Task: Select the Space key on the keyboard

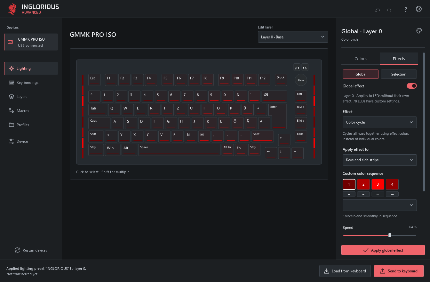Action: (179, 150)
